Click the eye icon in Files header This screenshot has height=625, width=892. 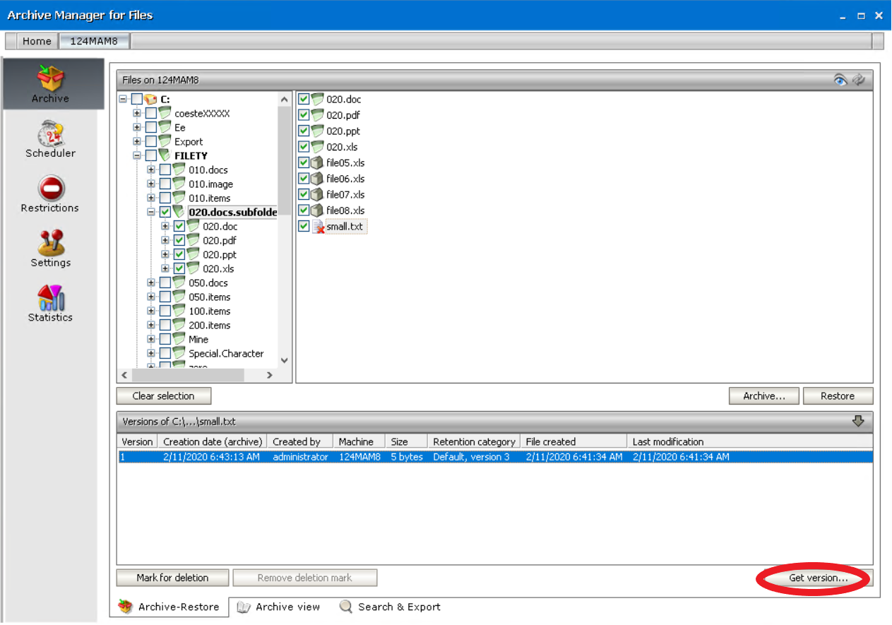(x=840, y=80)
